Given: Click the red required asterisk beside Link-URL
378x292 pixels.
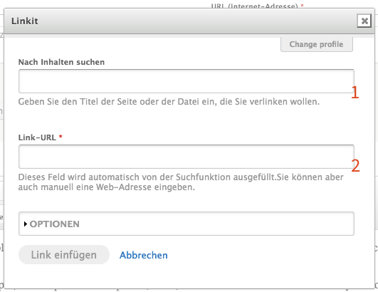Looking at the screenshot, I should [x=61, y=137].
